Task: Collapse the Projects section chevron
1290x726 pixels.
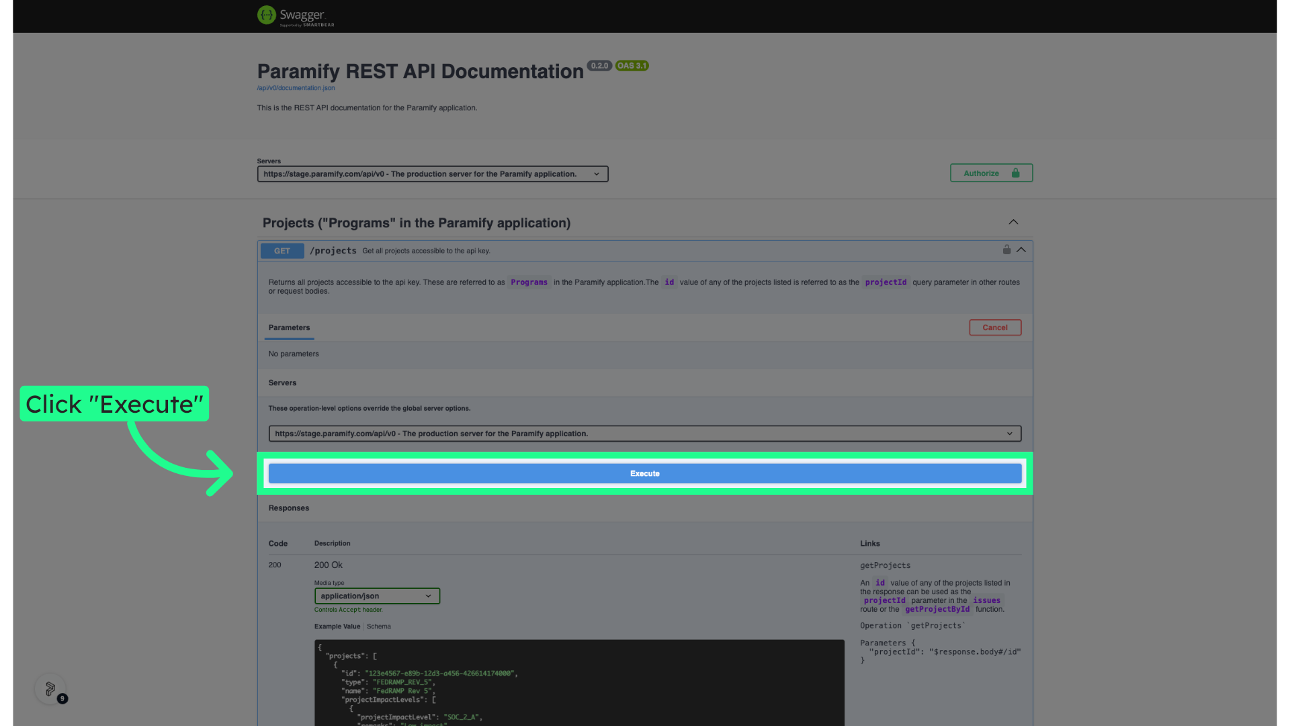Action: [1013, 222]
